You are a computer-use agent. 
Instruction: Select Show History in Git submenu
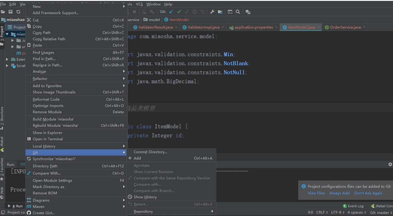pos(171,197)
